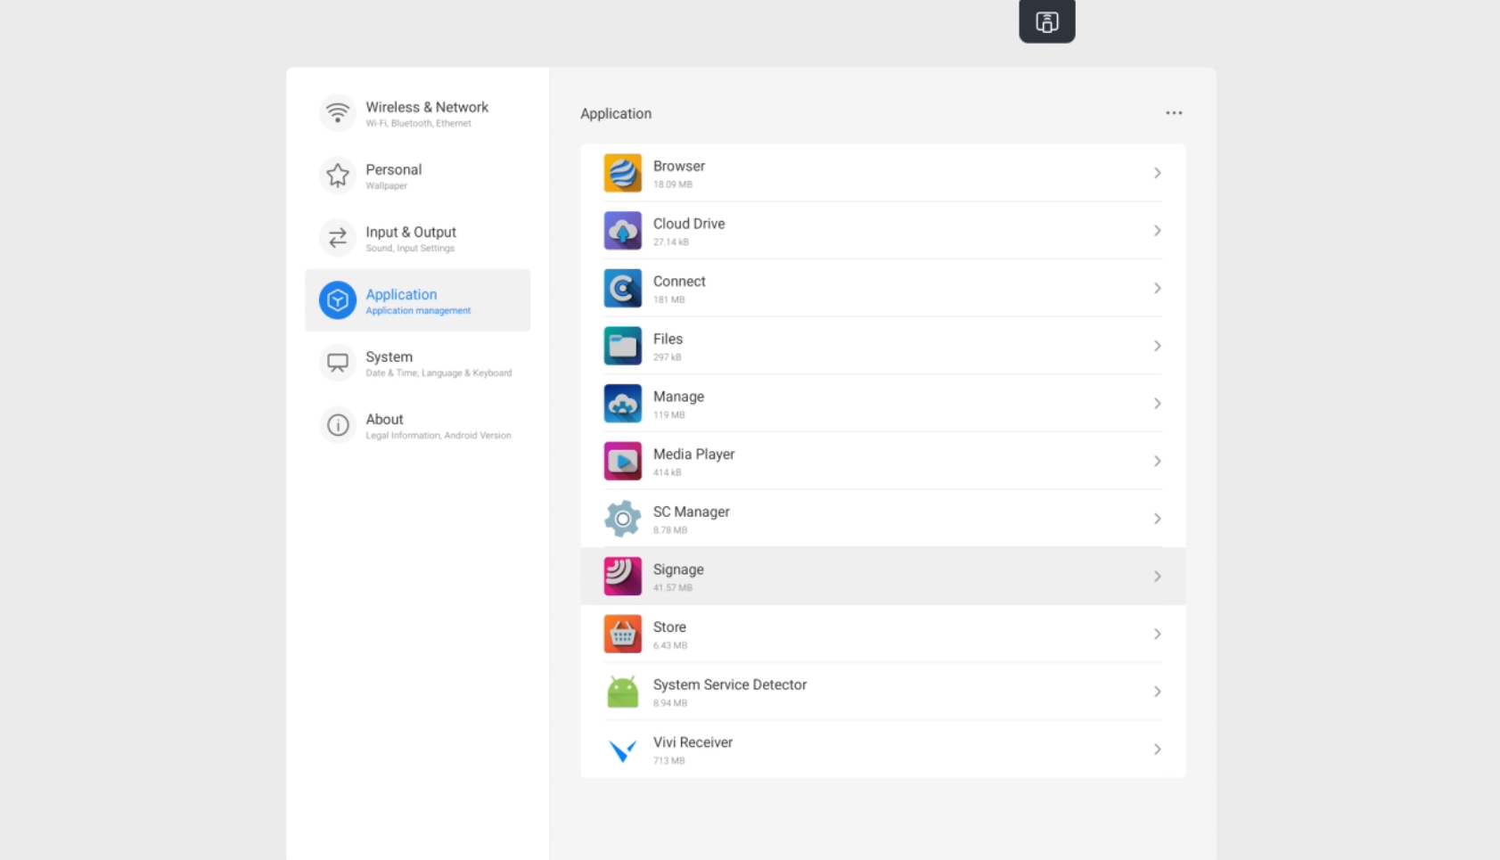The height and width of the screenshot is (860, 1500).
Task: Click the Cloud Drive app icon
Action: tap(622, 231)
